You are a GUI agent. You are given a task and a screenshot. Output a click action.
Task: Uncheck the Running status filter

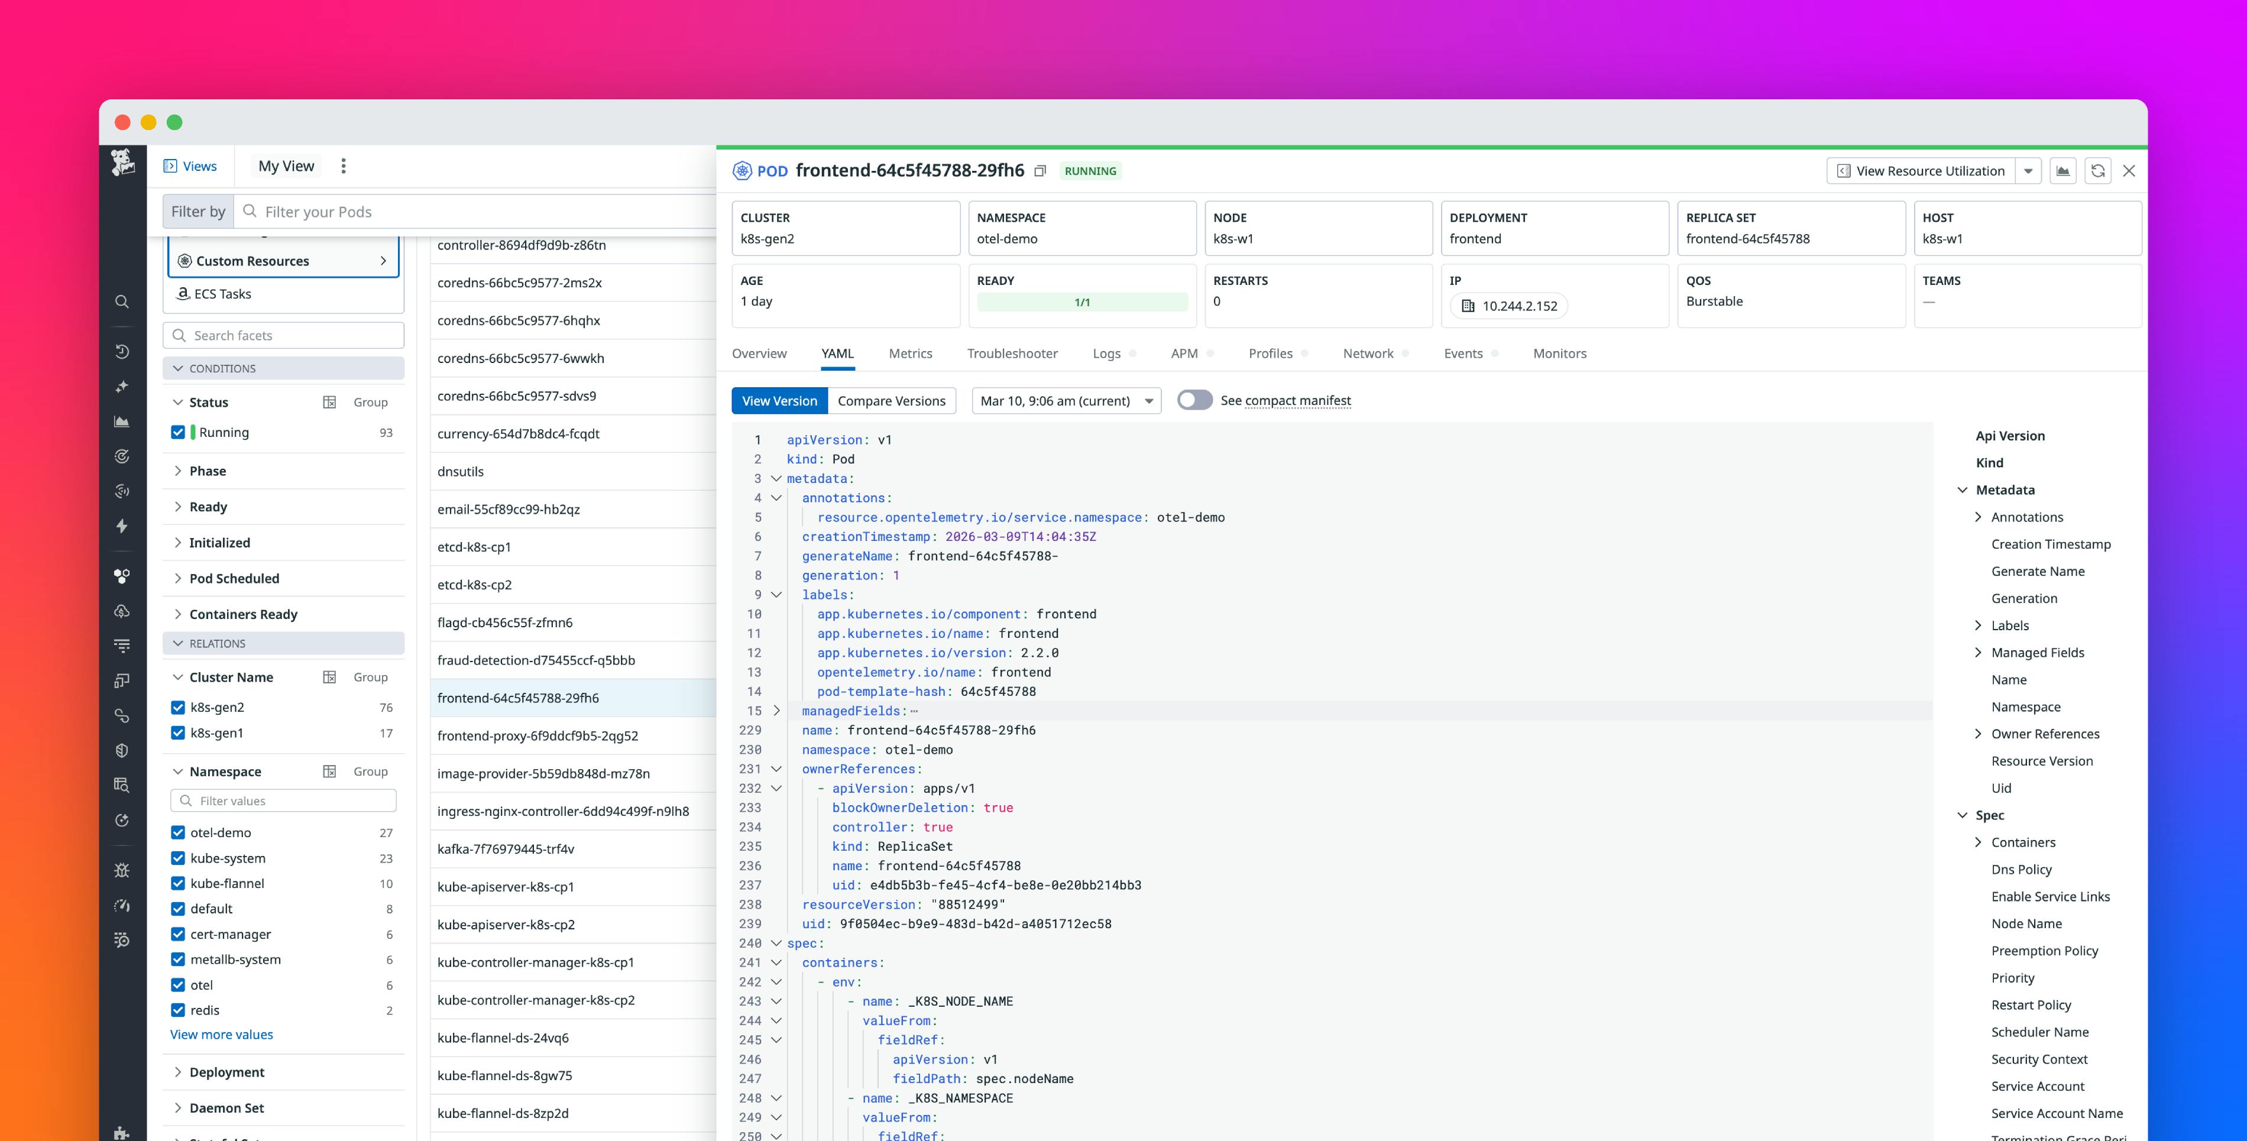(178, 432)
